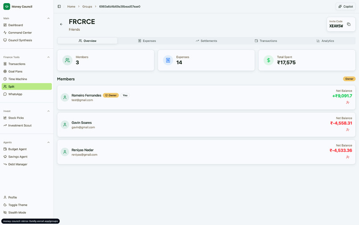Click the Total Spent dollar icon
359x225 pixels.
(269, 60)
